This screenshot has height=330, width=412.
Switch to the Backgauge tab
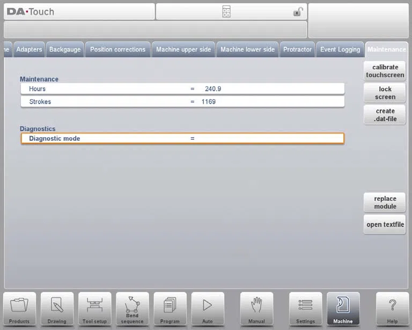pyautogui.click(x=65, y=49)
